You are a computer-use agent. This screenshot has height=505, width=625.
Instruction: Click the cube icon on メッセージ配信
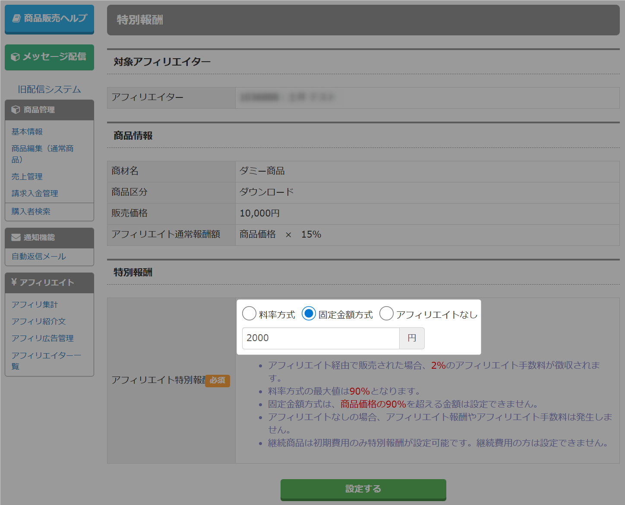15,57
